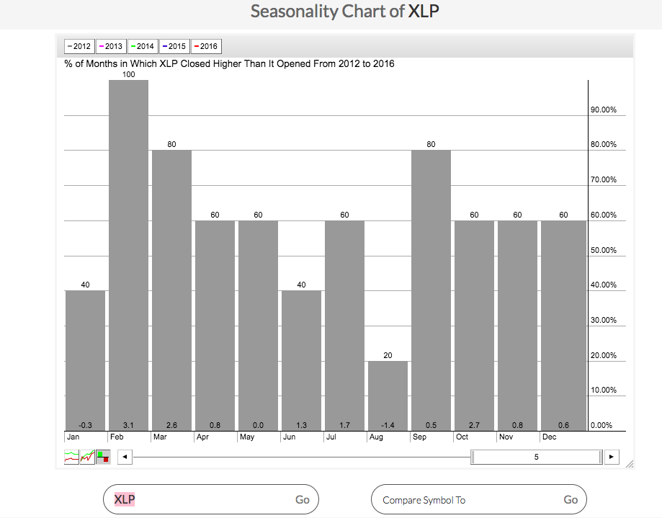Click the 2.6 average return value
The image size is (662, 518).
point(172,425)
